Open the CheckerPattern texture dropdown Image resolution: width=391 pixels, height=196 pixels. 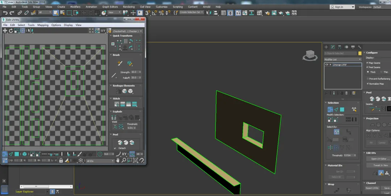click(127, 31)
